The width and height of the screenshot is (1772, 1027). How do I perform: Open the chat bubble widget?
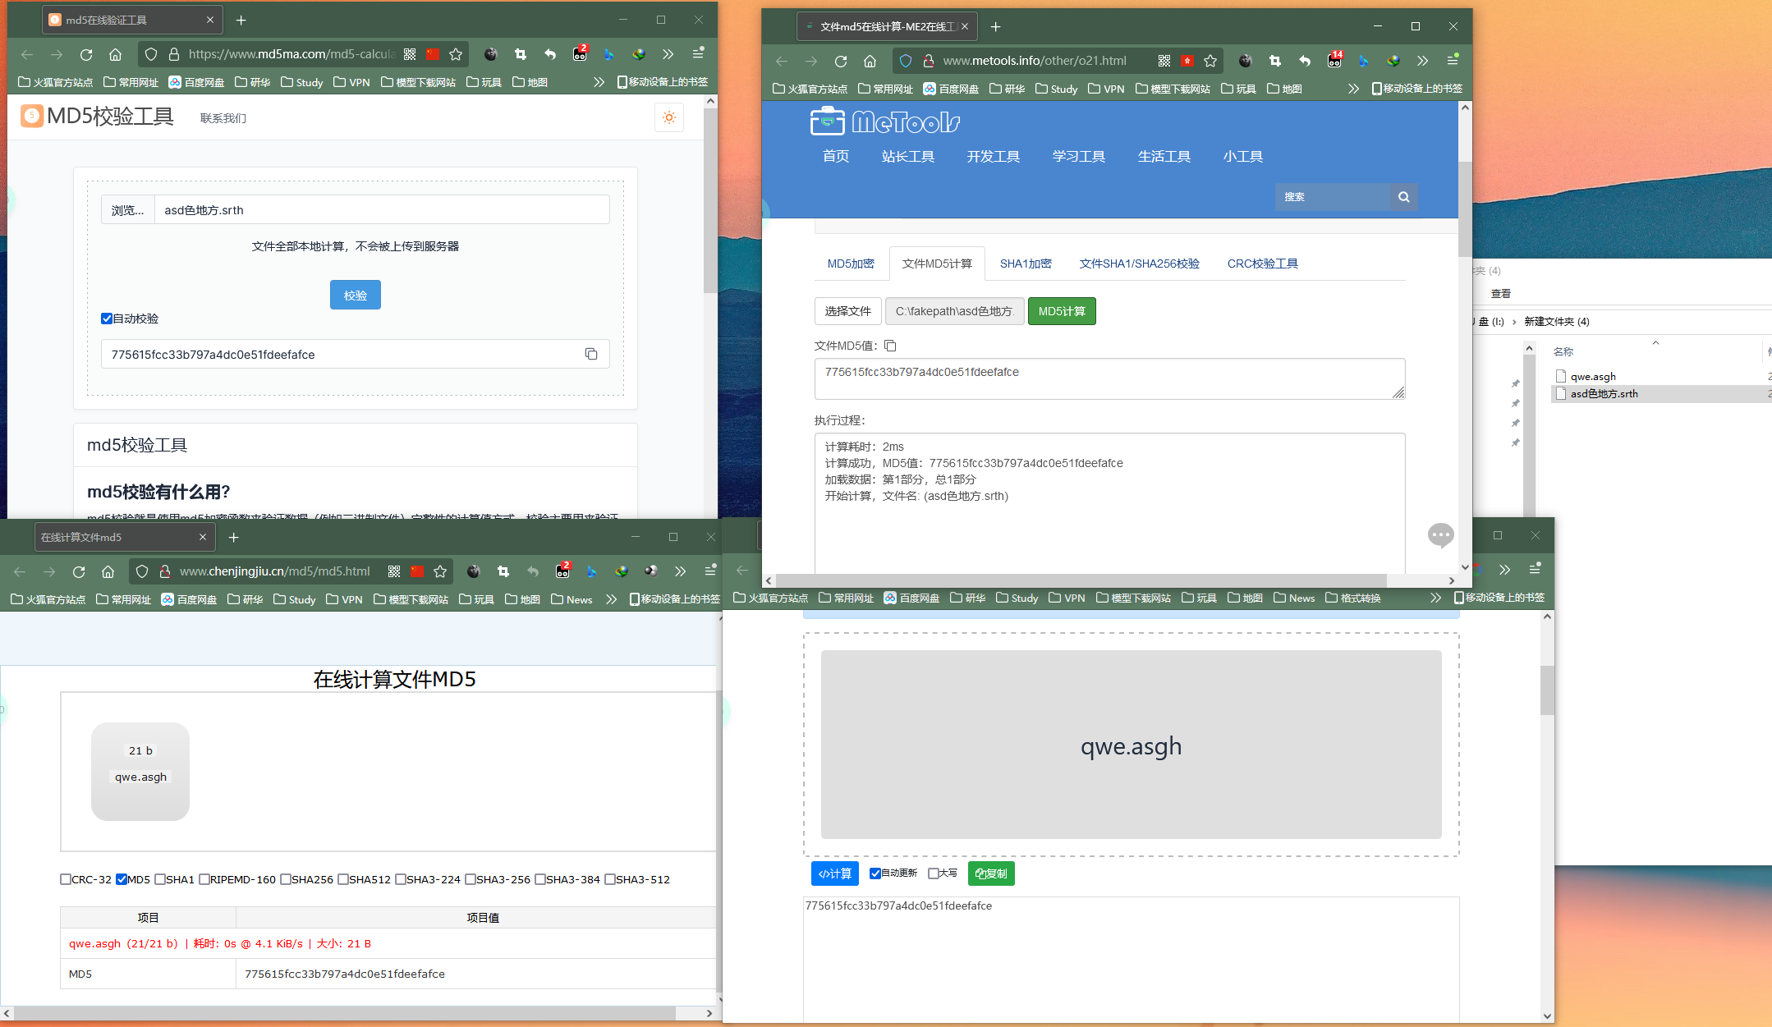[1440, 535]
